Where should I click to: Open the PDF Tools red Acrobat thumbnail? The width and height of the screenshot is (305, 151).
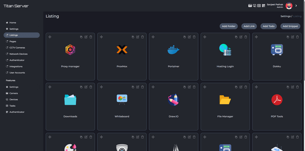point(277,100)
